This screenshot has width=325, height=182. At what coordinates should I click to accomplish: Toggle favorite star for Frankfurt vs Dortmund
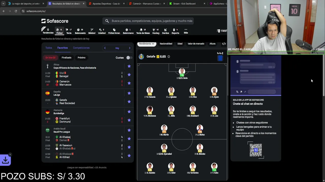[129, 120]
